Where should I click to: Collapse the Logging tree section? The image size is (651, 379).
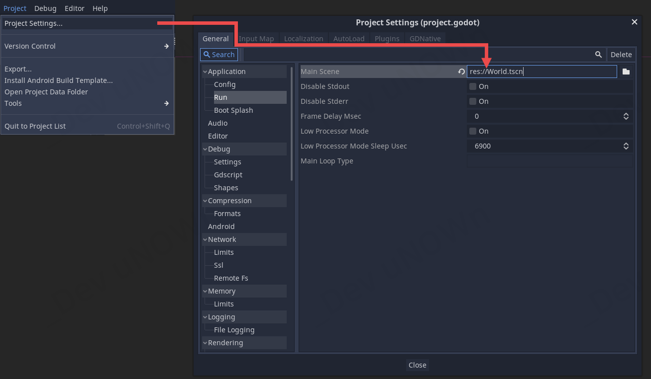pos(205,317)
